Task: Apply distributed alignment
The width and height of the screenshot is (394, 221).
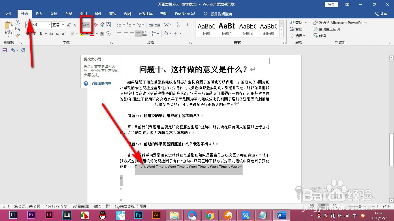Action: pyautogui.click(x=145, y=34)
